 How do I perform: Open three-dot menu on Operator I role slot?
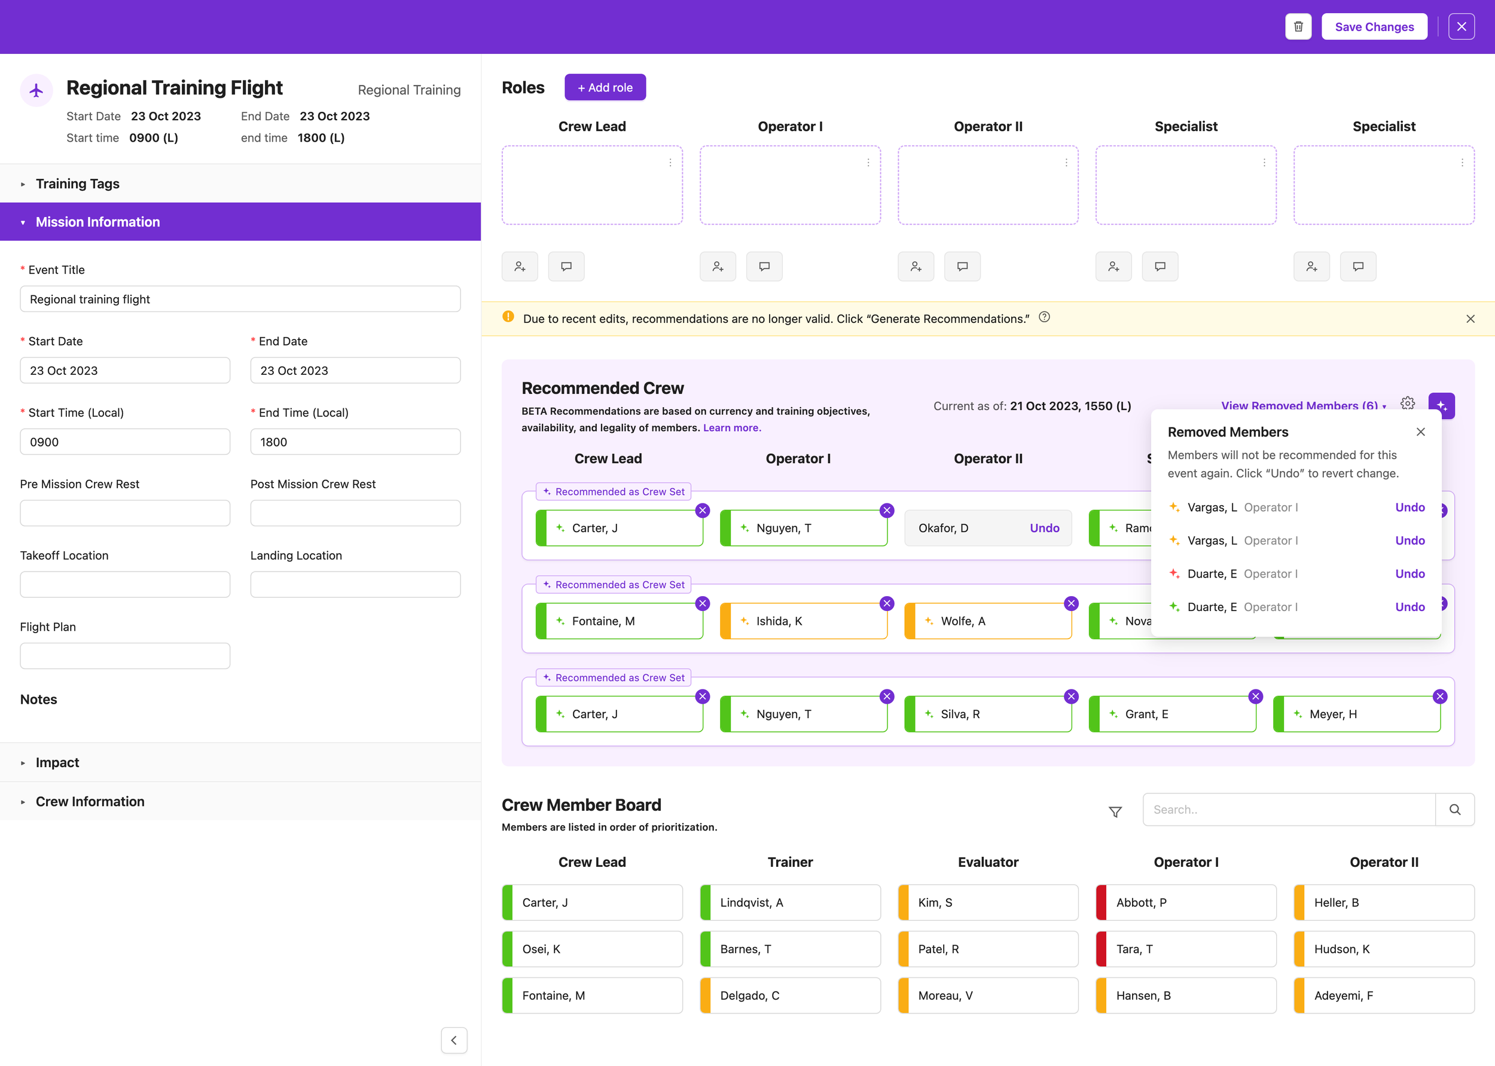click(868, 163)
